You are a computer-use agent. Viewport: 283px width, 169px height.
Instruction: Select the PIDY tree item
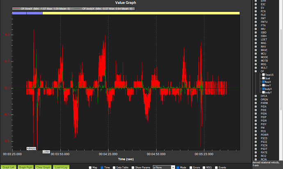[263, 124]
